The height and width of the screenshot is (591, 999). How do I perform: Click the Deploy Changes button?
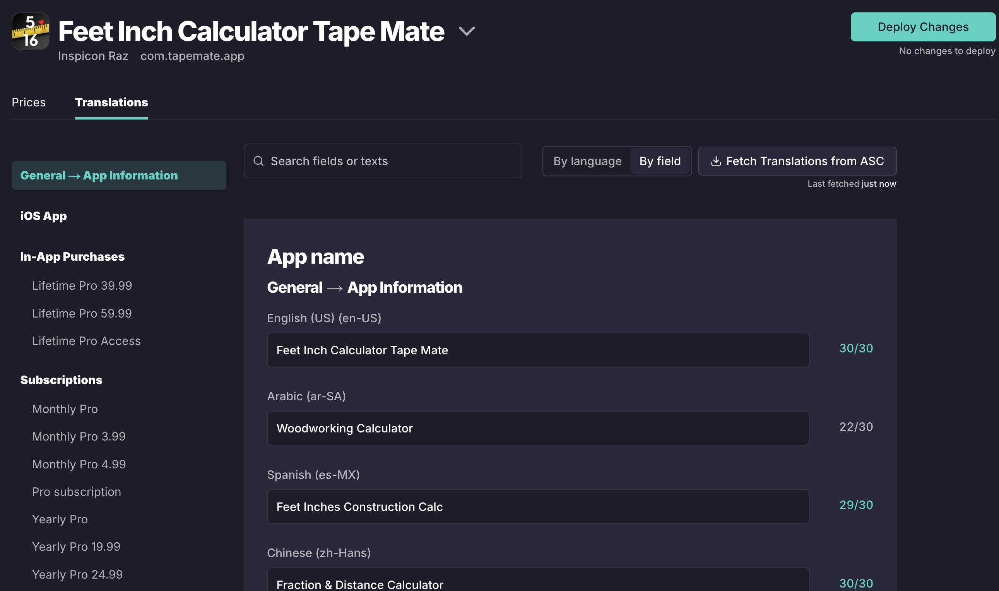(923, 27)
